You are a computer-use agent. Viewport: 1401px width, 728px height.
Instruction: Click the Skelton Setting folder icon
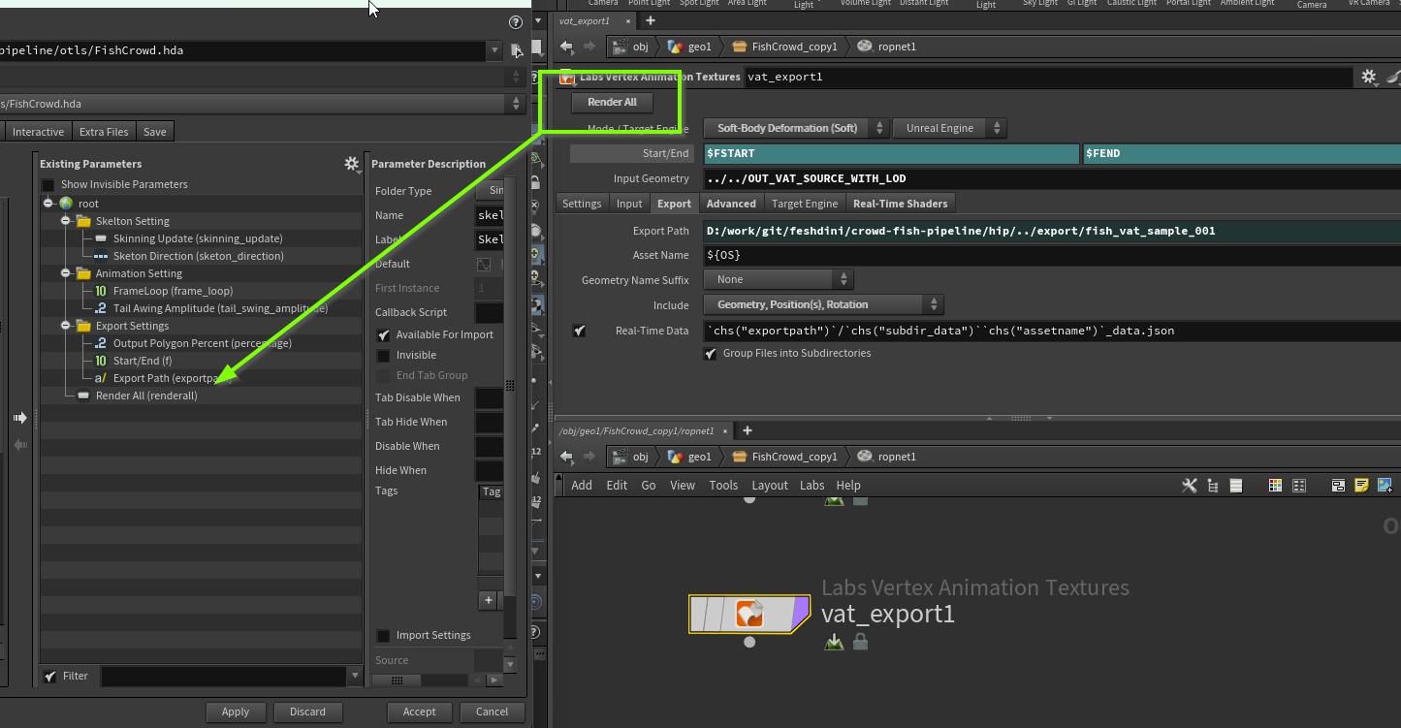83,221
